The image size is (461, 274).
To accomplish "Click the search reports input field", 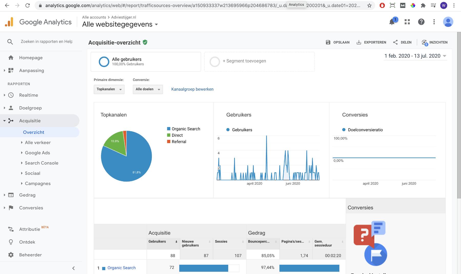I will coord(47,41).
